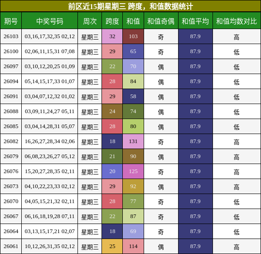Image resolution: width=261 pixels, height=254 pixels.
Task: Select winning numbers 10,12,26,31,35 02,12
Action: (49, 246)
